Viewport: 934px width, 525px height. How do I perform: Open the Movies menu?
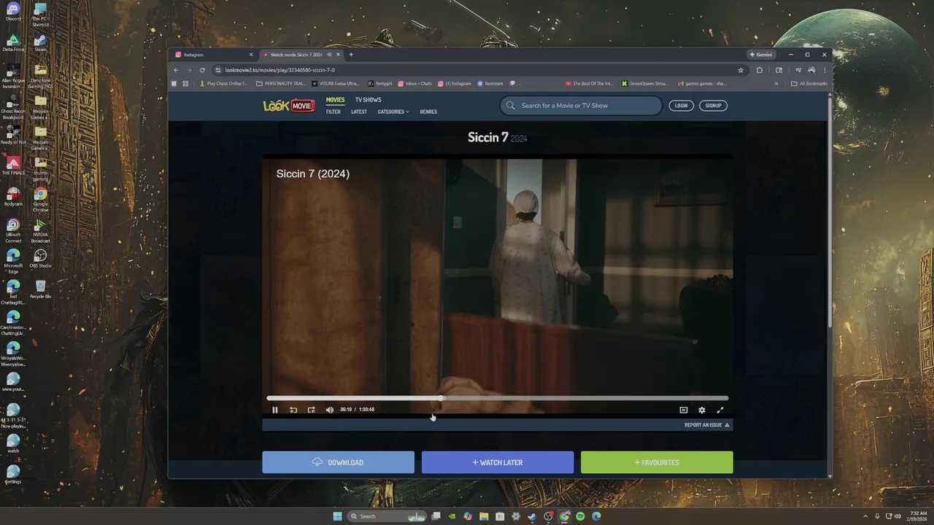pyautogui.click(x=335, y=100)
